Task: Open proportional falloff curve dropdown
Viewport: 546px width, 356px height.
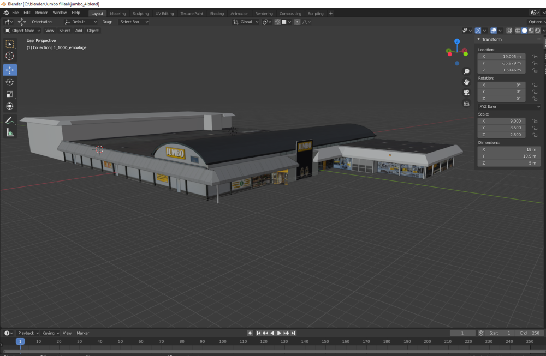Action: (306, 22)
